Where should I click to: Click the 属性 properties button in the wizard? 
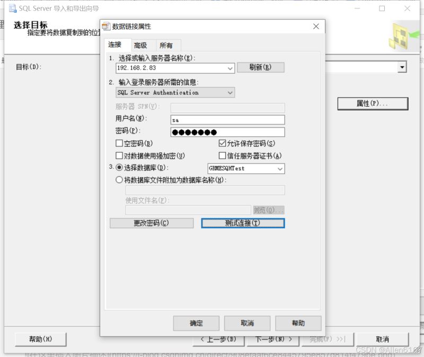[x=373, y=103]
